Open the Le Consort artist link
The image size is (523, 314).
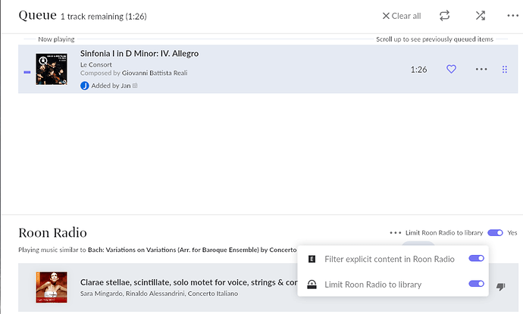click(96, 64)
